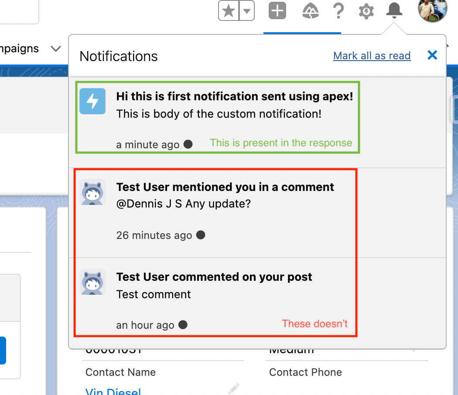Open Salesforce Help via question mark icon

[x=338, y=11]
